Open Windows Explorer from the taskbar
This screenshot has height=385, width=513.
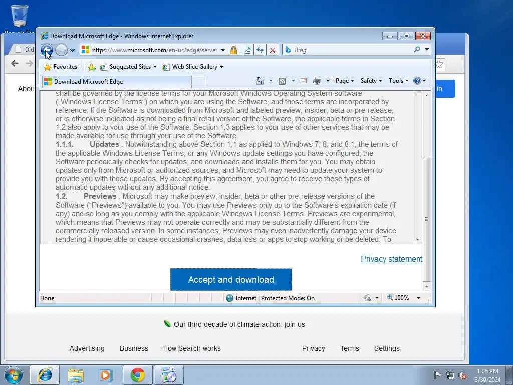click(x=76, y=375)
